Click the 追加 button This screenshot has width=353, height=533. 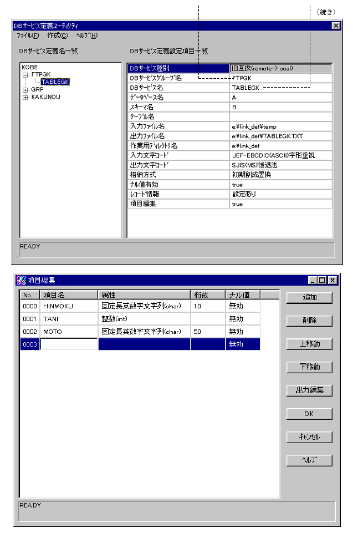pos(309,297)
